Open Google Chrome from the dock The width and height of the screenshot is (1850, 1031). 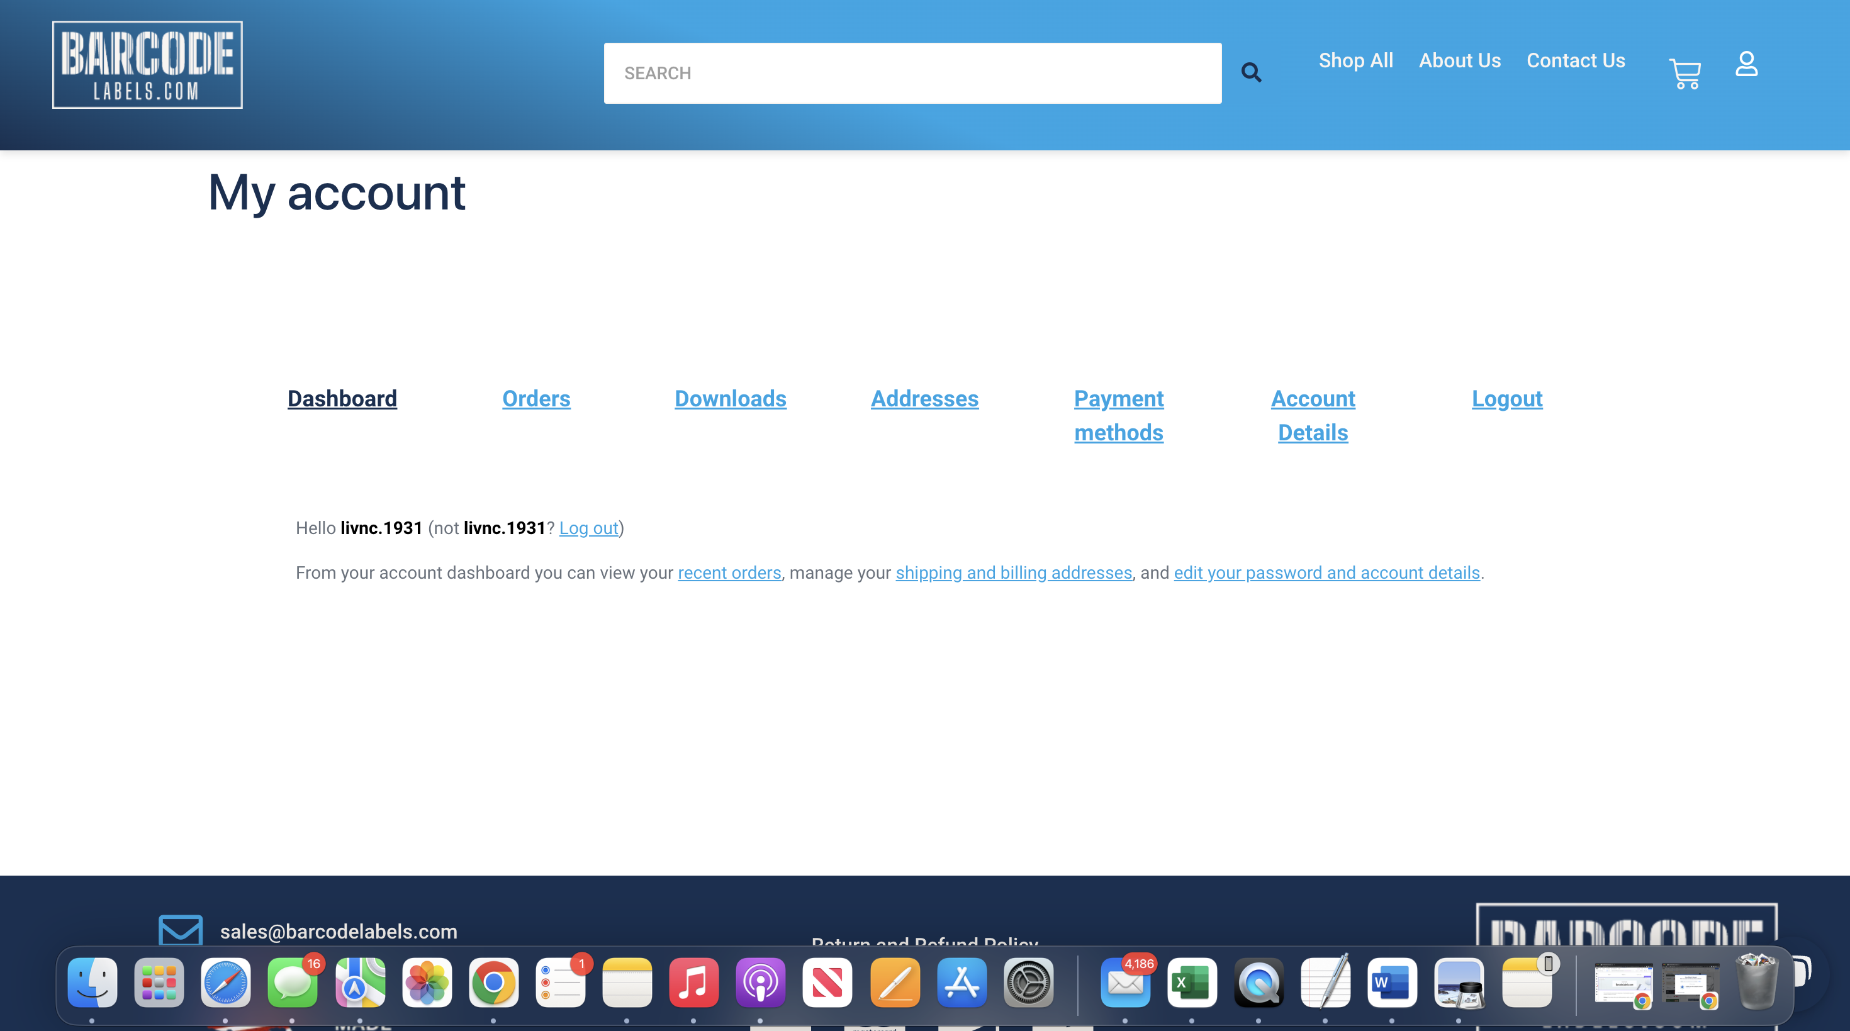[493, 982]
